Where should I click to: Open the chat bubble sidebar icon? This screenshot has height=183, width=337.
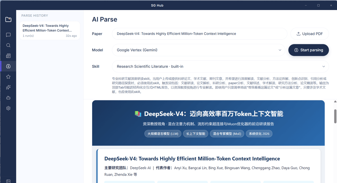click(x=8, y=35)
